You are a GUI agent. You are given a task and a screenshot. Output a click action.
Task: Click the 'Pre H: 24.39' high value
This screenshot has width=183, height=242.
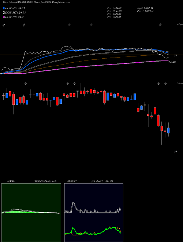(115, 11)
